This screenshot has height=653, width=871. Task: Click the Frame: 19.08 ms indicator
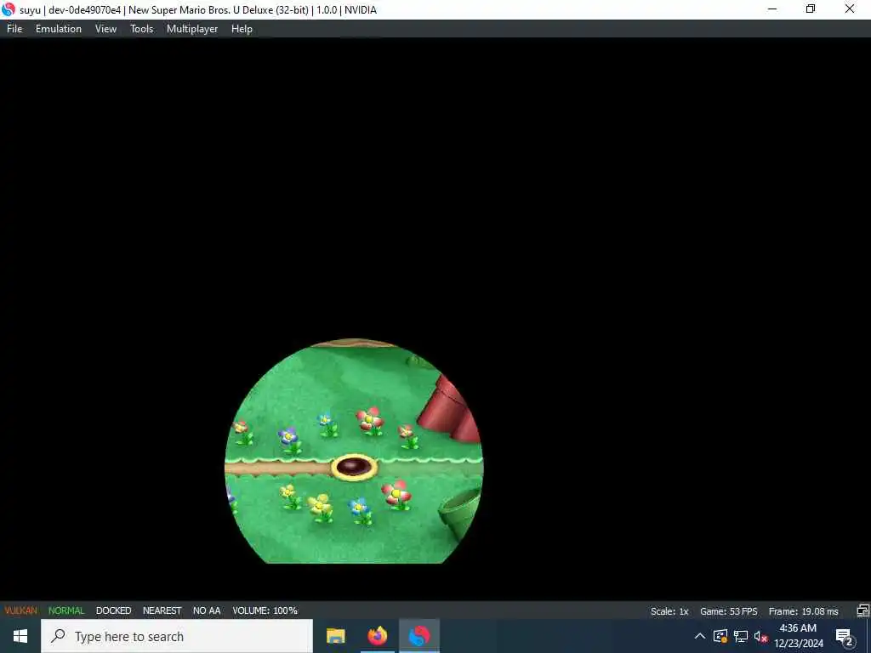pyautogui.click(x=803, y=611)
